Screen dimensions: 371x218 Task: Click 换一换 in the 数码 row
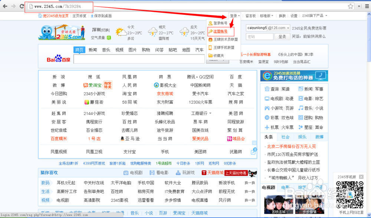pyautogui.click(x=250, y=183)
